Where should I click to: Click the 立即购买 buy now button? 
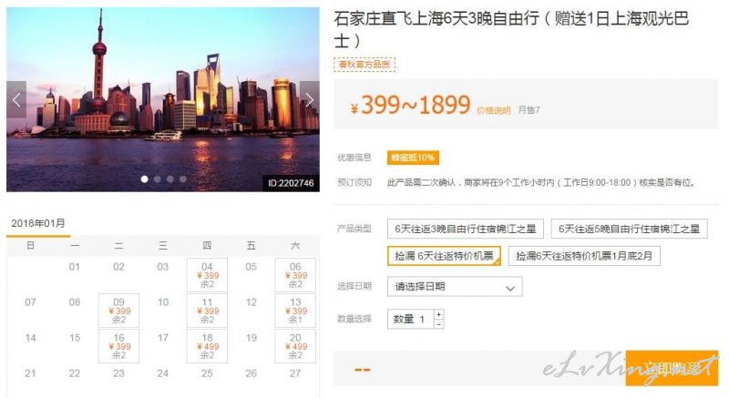click(672, 368)
